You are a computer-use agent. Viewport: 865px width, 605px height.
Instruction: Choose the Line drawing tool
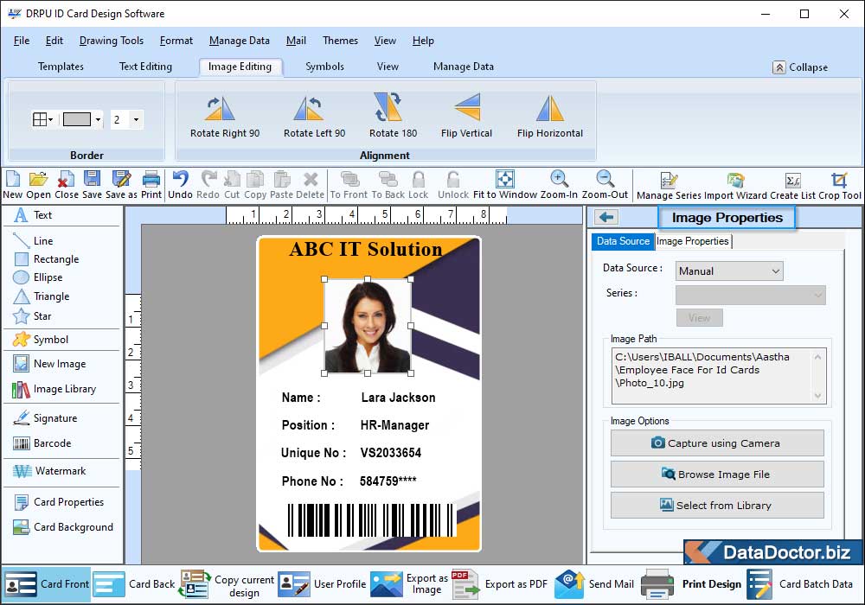(x=33, y=241)
